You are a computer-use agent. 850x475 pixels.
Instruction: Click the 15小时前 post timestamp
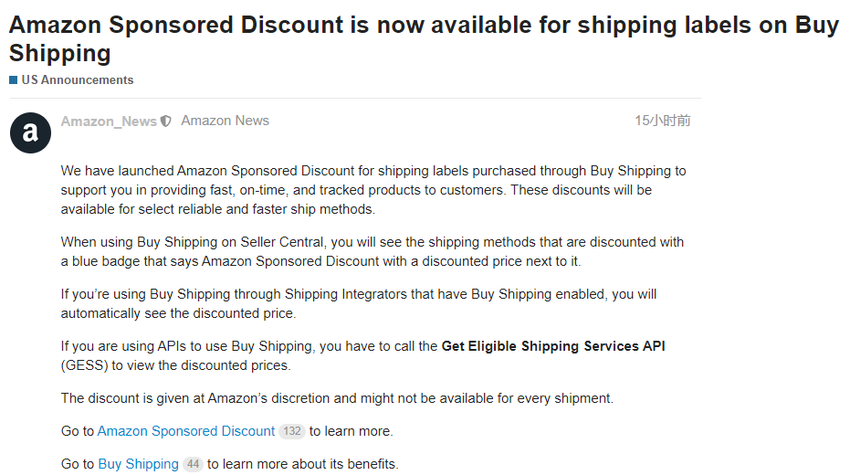[x=662, y=121]
